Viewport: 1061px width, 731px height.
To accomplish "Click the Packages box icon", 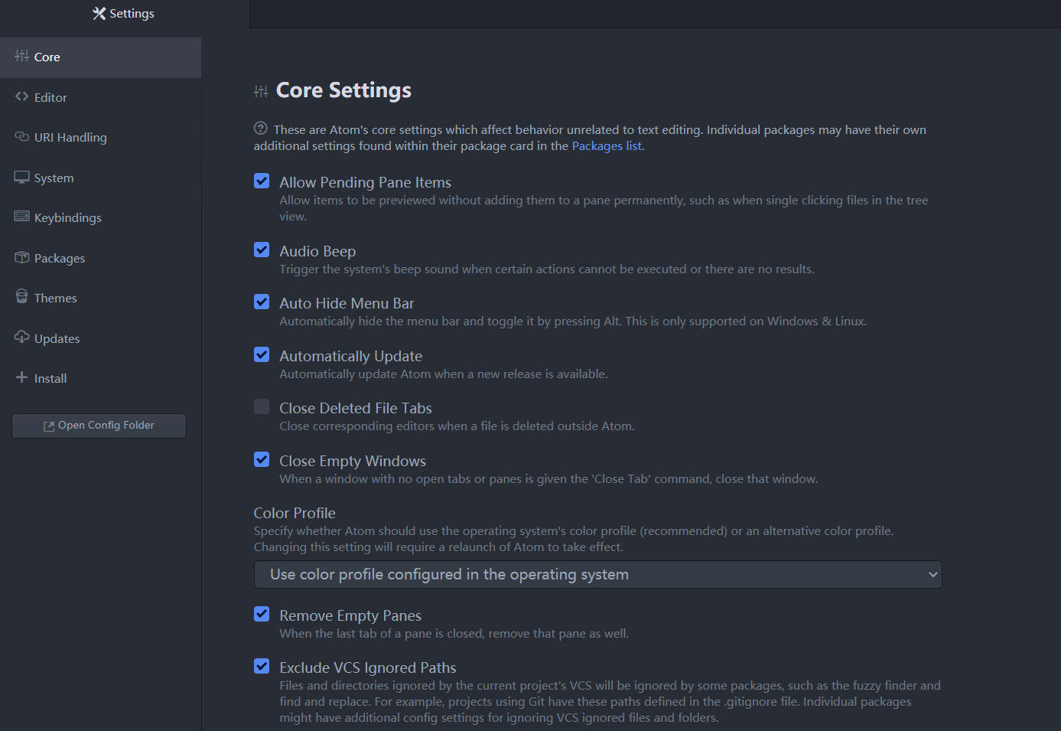I will 21,257.
